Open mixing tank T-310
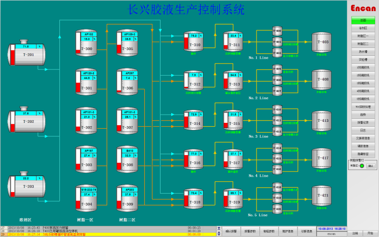The width and height of the screenshot is (379, 237). (193, 41)
